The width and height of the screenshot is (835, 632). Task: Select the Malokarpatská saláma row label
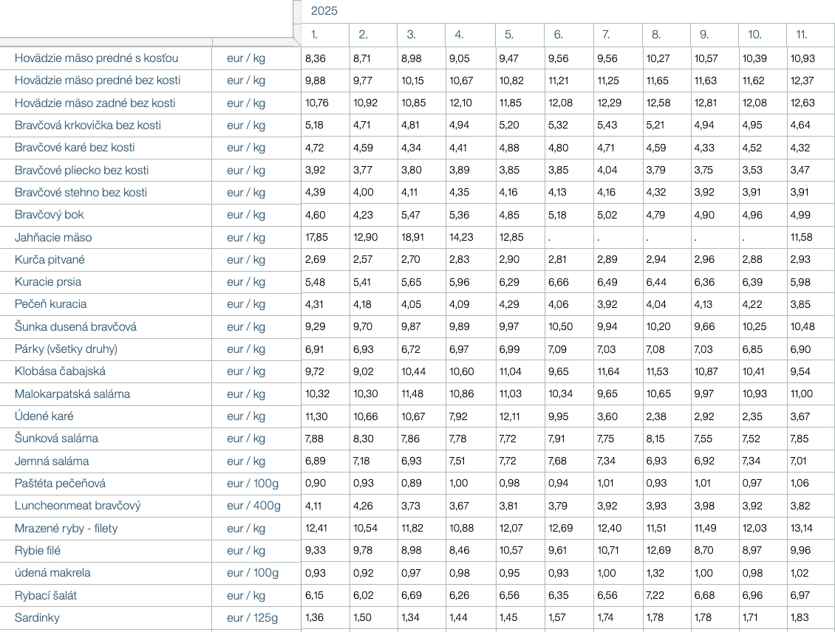pyautogui.click(x=72, y=394)
